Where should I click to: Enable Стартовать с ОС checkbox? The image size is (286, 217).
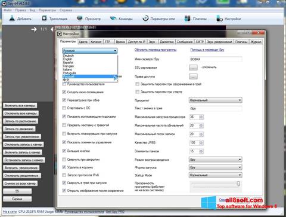tap(64, 108)
